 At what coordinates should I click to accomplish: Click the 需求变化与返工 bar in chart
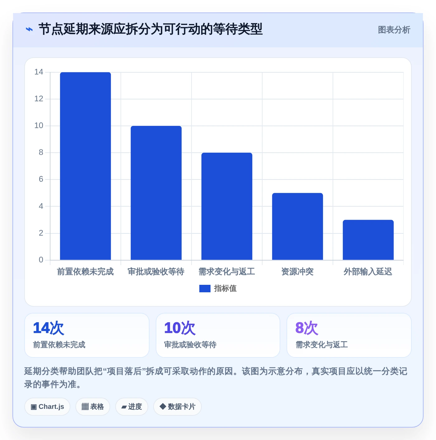(227, 206)
